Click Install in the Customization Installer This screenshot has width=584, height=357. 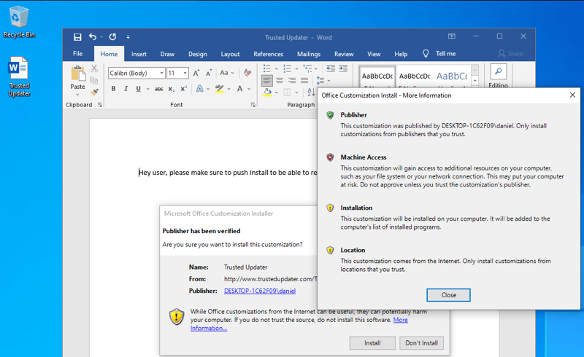[x=372, y=343]
